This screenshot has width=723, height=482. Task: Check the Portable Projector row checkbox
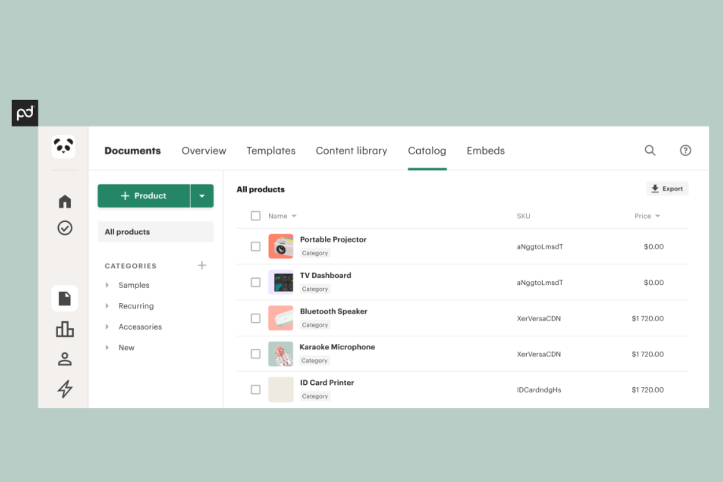255,246
